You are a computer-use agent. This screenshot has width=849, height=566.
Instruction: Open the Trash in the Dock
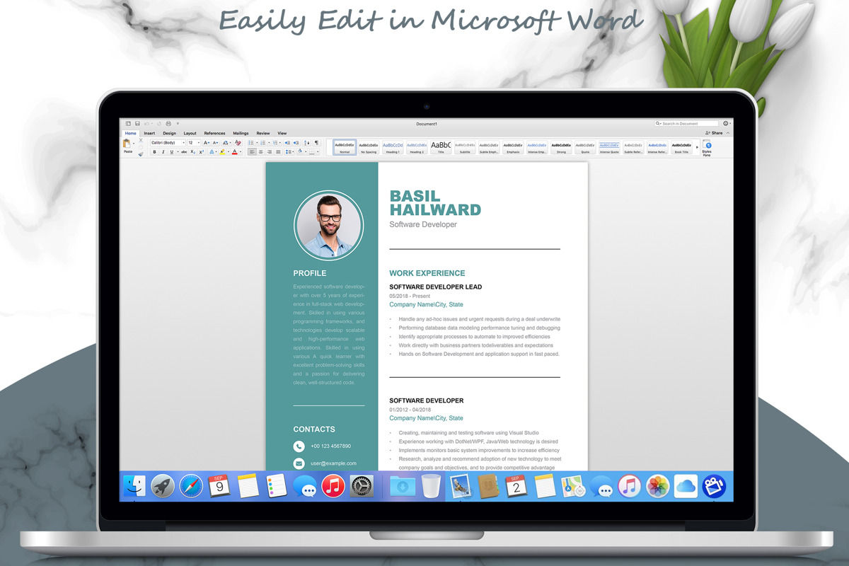point(431,486)
